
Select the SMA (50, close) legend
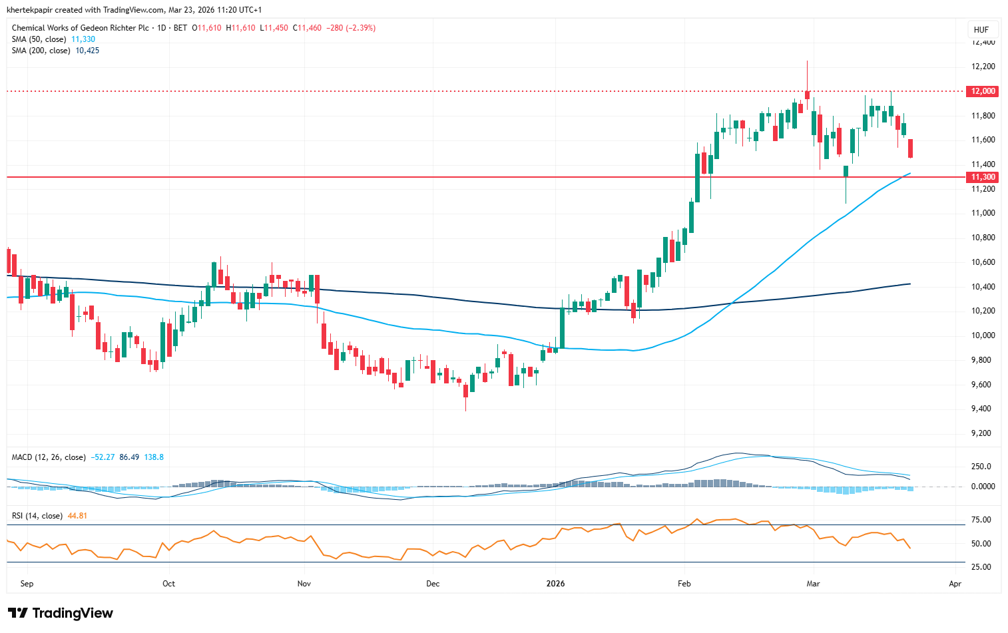[39, 39]
